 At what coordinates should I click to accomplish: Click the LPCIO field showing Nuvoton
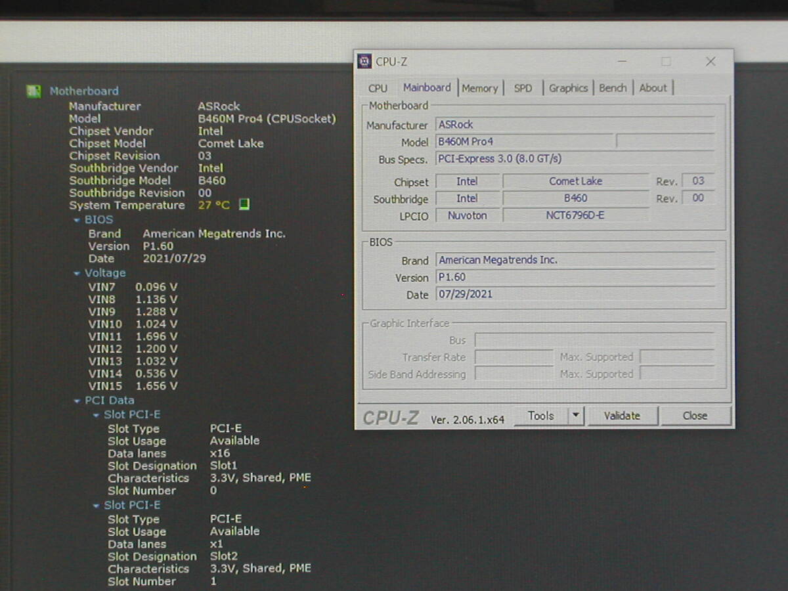pyautogui.click(x=468, y=215)
